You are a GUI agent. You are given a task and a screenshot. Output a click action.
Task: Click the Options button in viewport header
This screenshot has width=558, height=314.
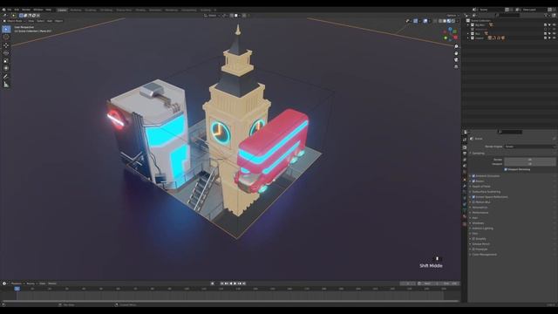pyautogui.click(x=452, y=16)
